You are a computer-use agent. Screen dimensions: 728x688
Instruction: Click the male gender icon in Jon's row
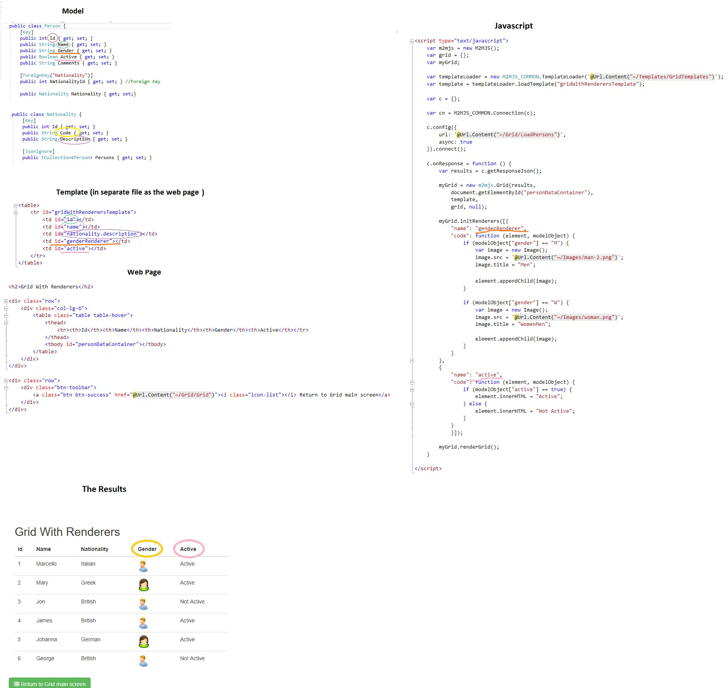click(143, 604)
